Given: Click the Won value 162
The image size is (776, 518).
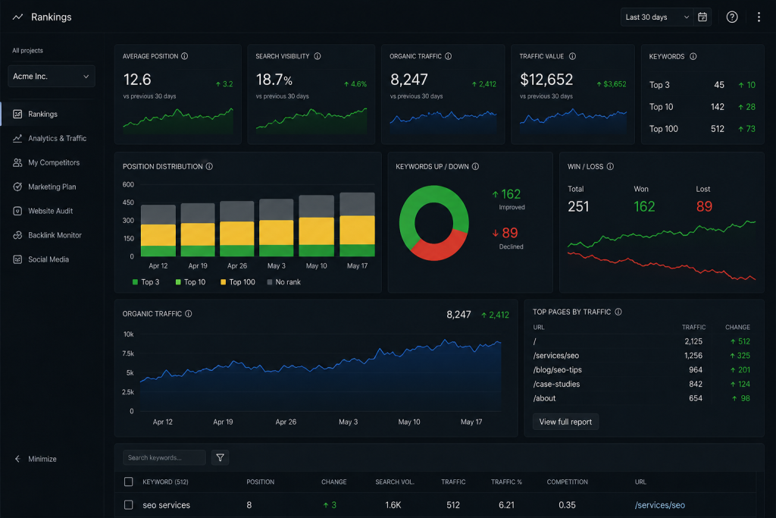Looking at the screenshot, I should click(x=644, y=206).
